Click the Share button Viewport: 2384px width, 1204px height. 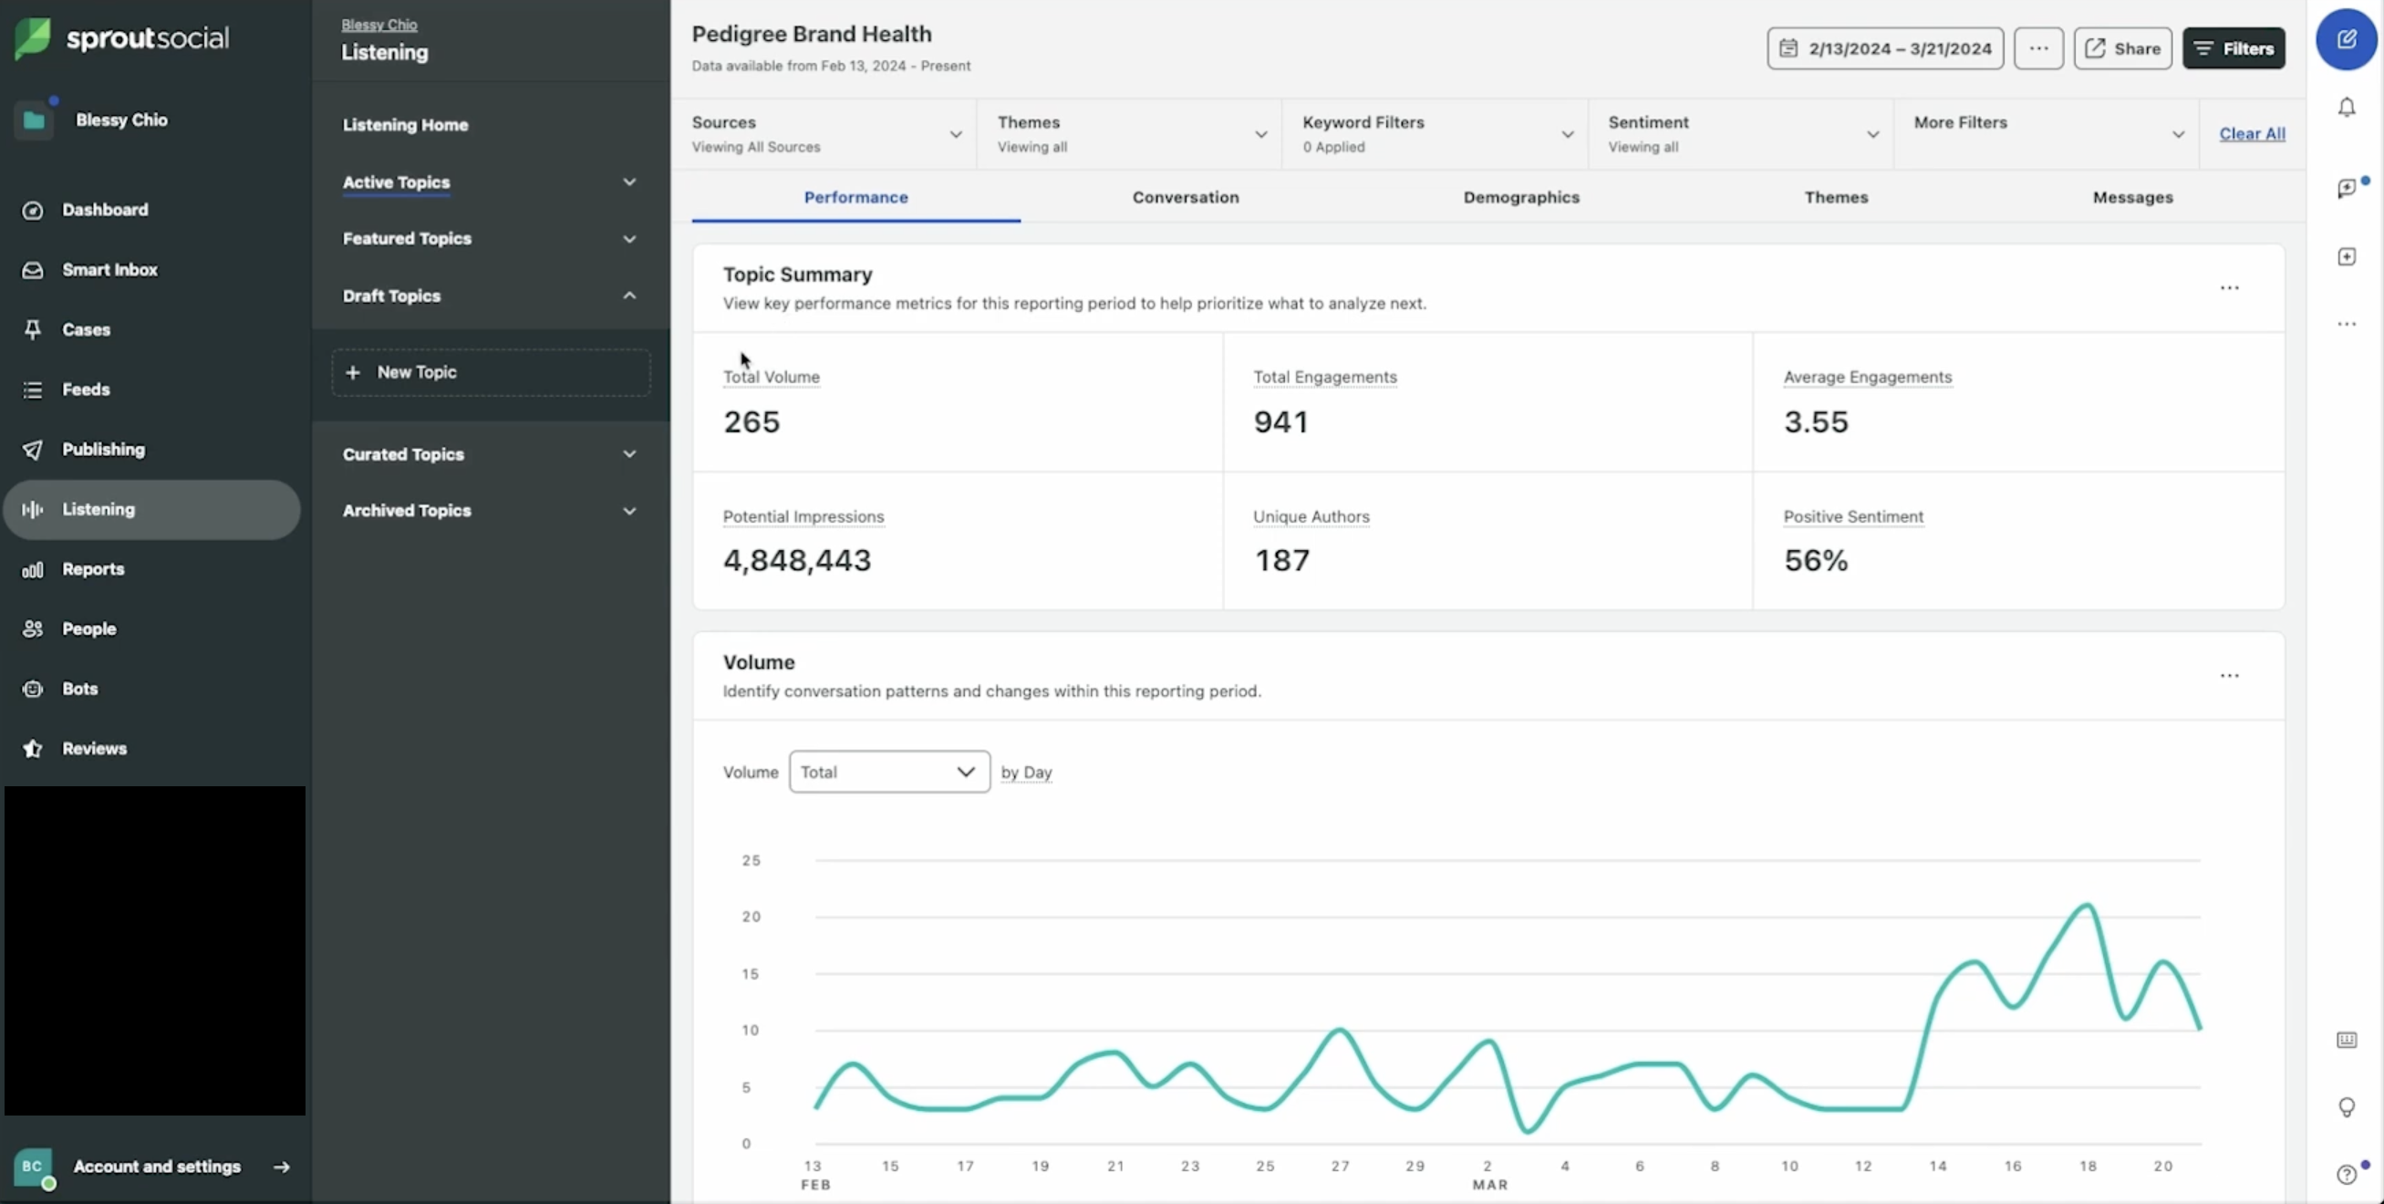[2122, 48]
